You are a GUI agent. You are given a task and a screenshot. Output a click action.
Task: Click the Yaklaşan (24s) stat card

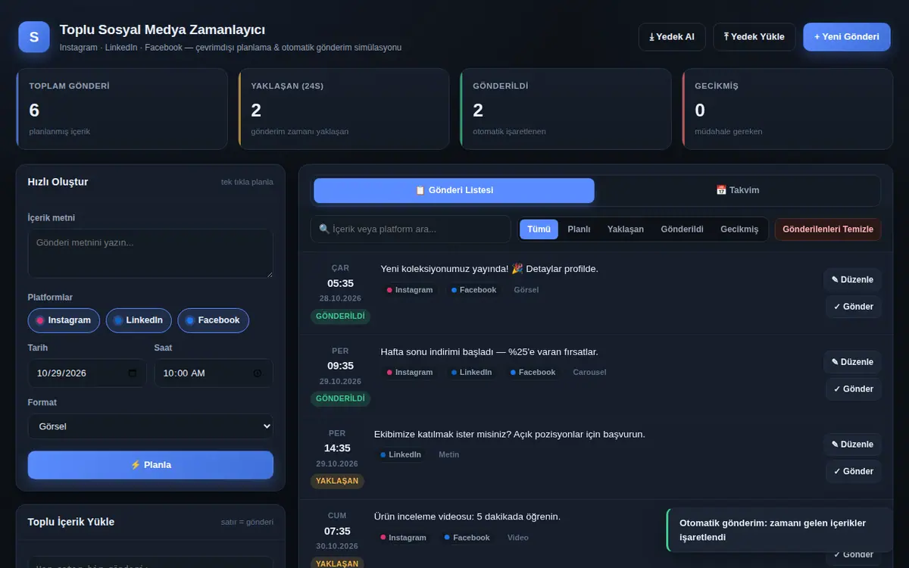[x=344, y=109]
